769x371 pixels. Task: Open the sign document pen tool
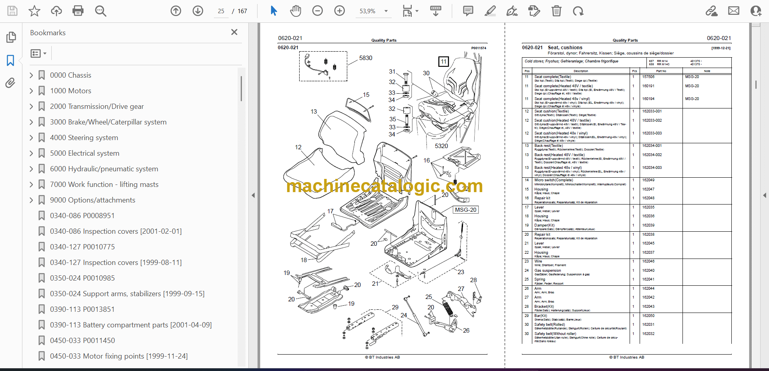coord(512,11)
